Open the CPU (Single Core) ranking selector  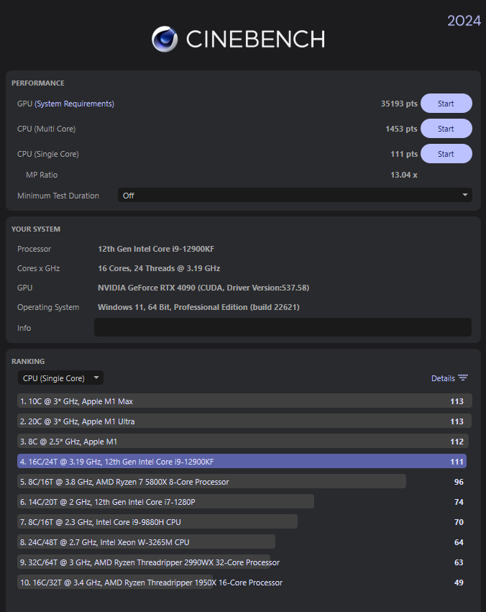point(61,378)
